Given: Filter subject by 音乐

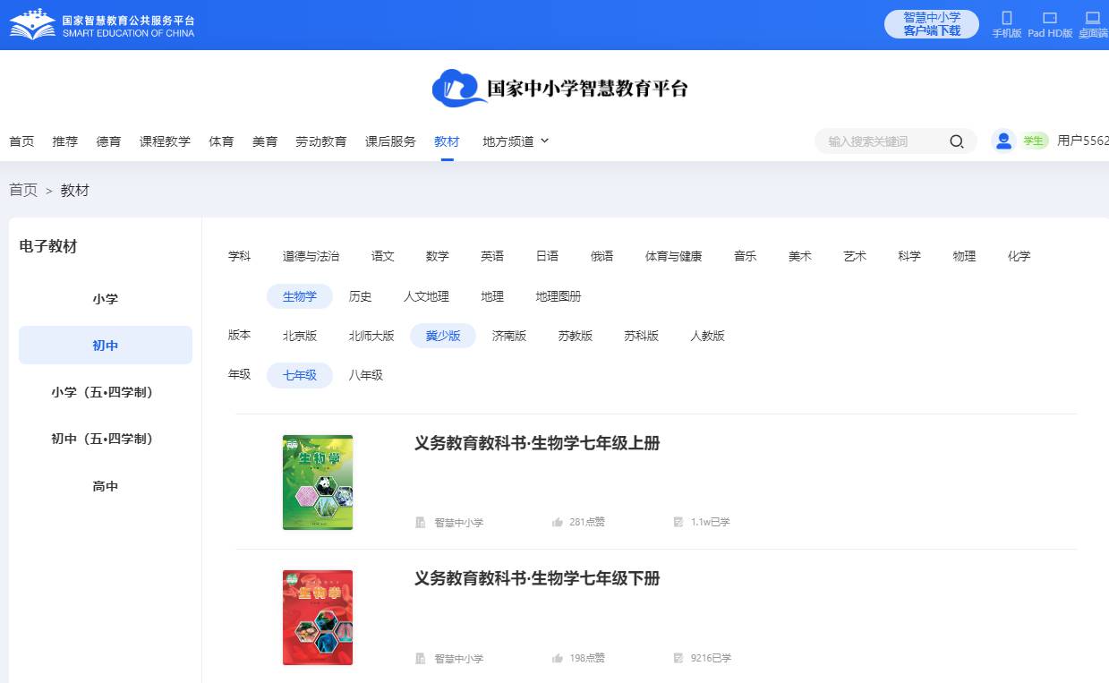Looking at the screenshot, I should point(746,256).
